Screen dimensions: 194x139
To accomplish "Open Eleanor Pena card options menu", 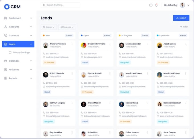I will coord(148,103).
